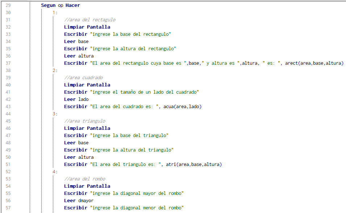Image resolution: width=346 pixels, height=213 pixels.
Task: Select case label '1:' on line 30
Action: 55,13
